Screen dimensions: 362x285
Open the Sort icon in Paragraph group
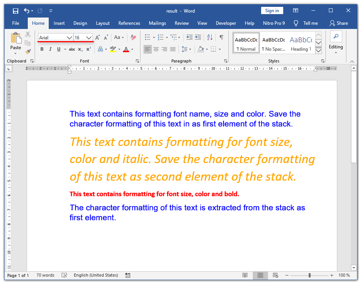210,37
